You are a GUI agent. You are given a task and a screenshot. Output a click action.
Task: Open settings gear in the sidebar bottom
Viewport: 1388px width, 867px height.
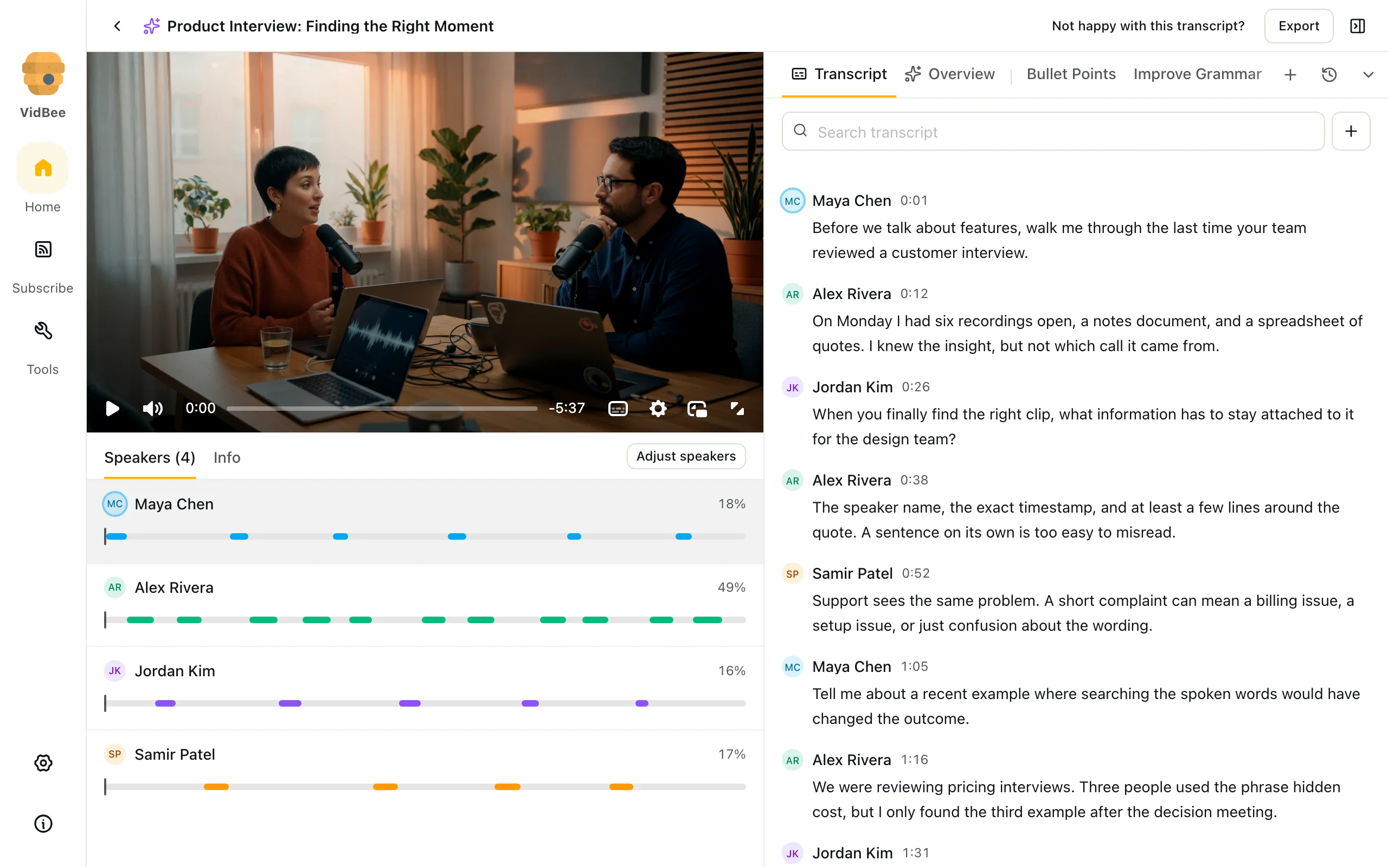[43, 762]
